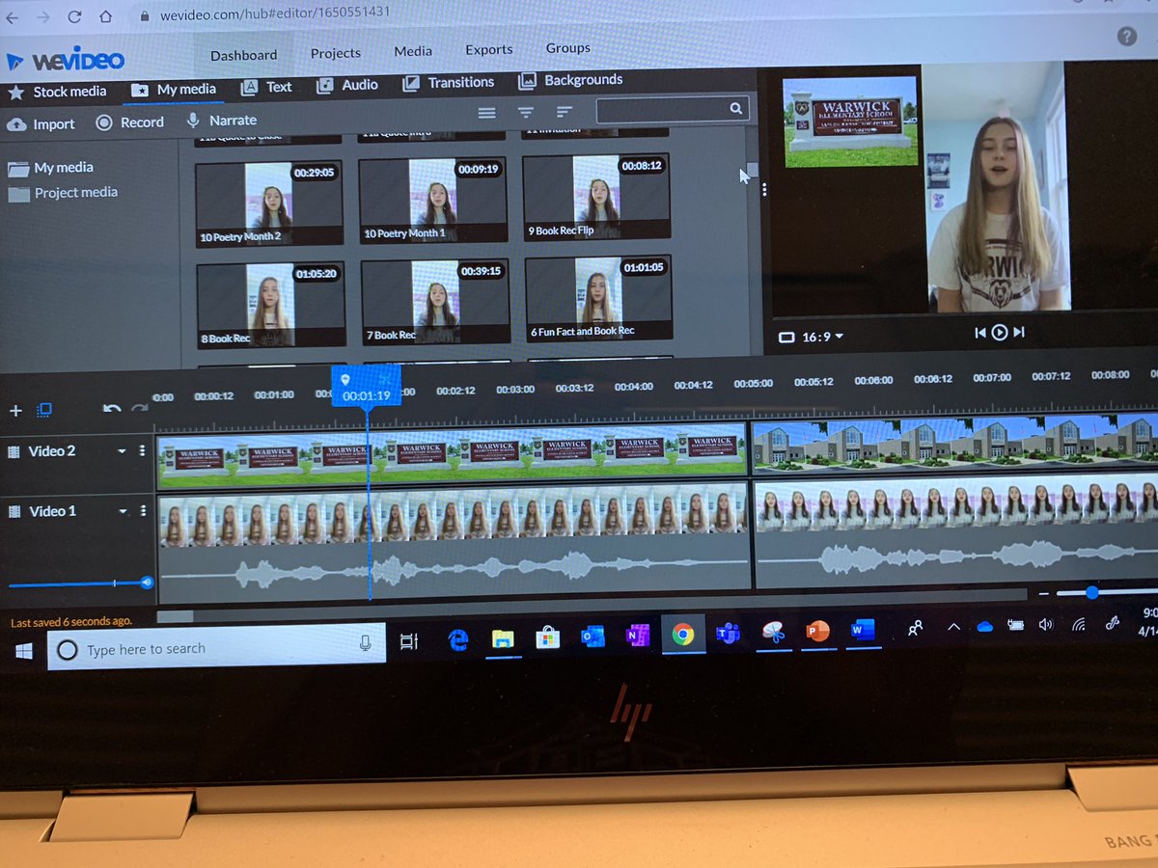Redo the last edit
The height and width of the screenshot is (868, 1158).
coord(139,409)
